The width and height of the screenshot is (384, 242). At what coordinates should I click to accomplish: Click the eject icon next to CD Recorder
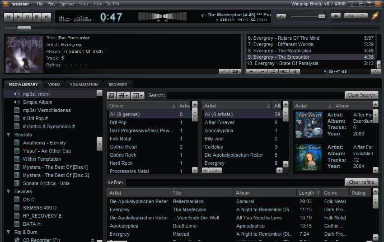tap(93, 240)
